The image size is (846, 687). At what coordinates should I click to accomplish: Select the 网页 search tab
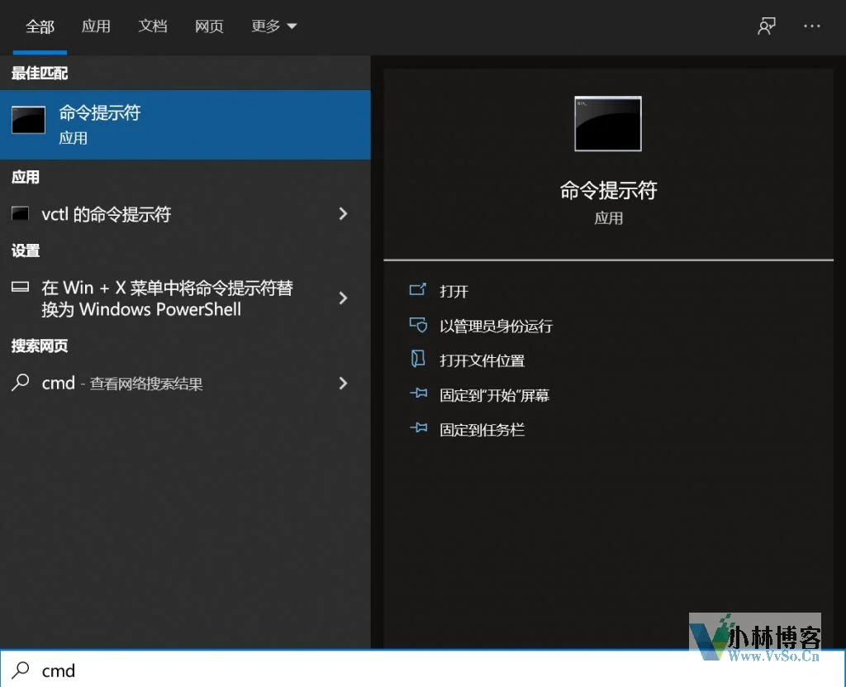coord(209,26)
